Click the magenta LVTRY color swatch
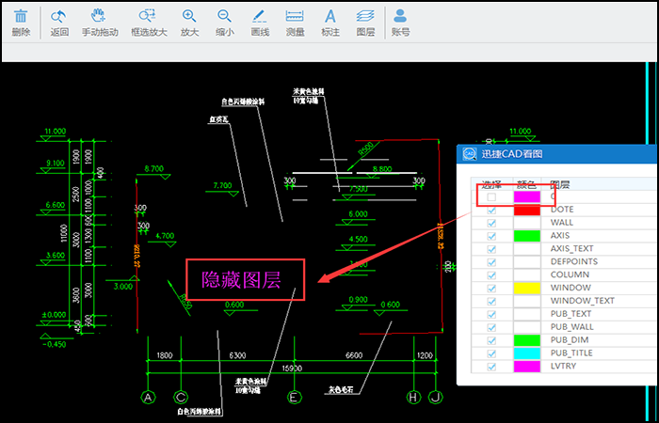Viewport: 659px width, 423px height. (526, 366)
